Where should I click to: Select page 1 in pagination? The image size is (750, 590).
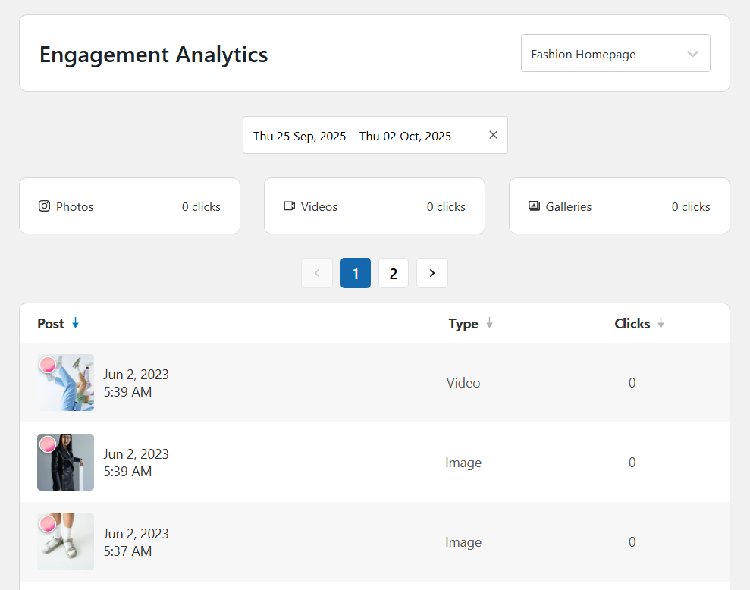click(356, 273)
